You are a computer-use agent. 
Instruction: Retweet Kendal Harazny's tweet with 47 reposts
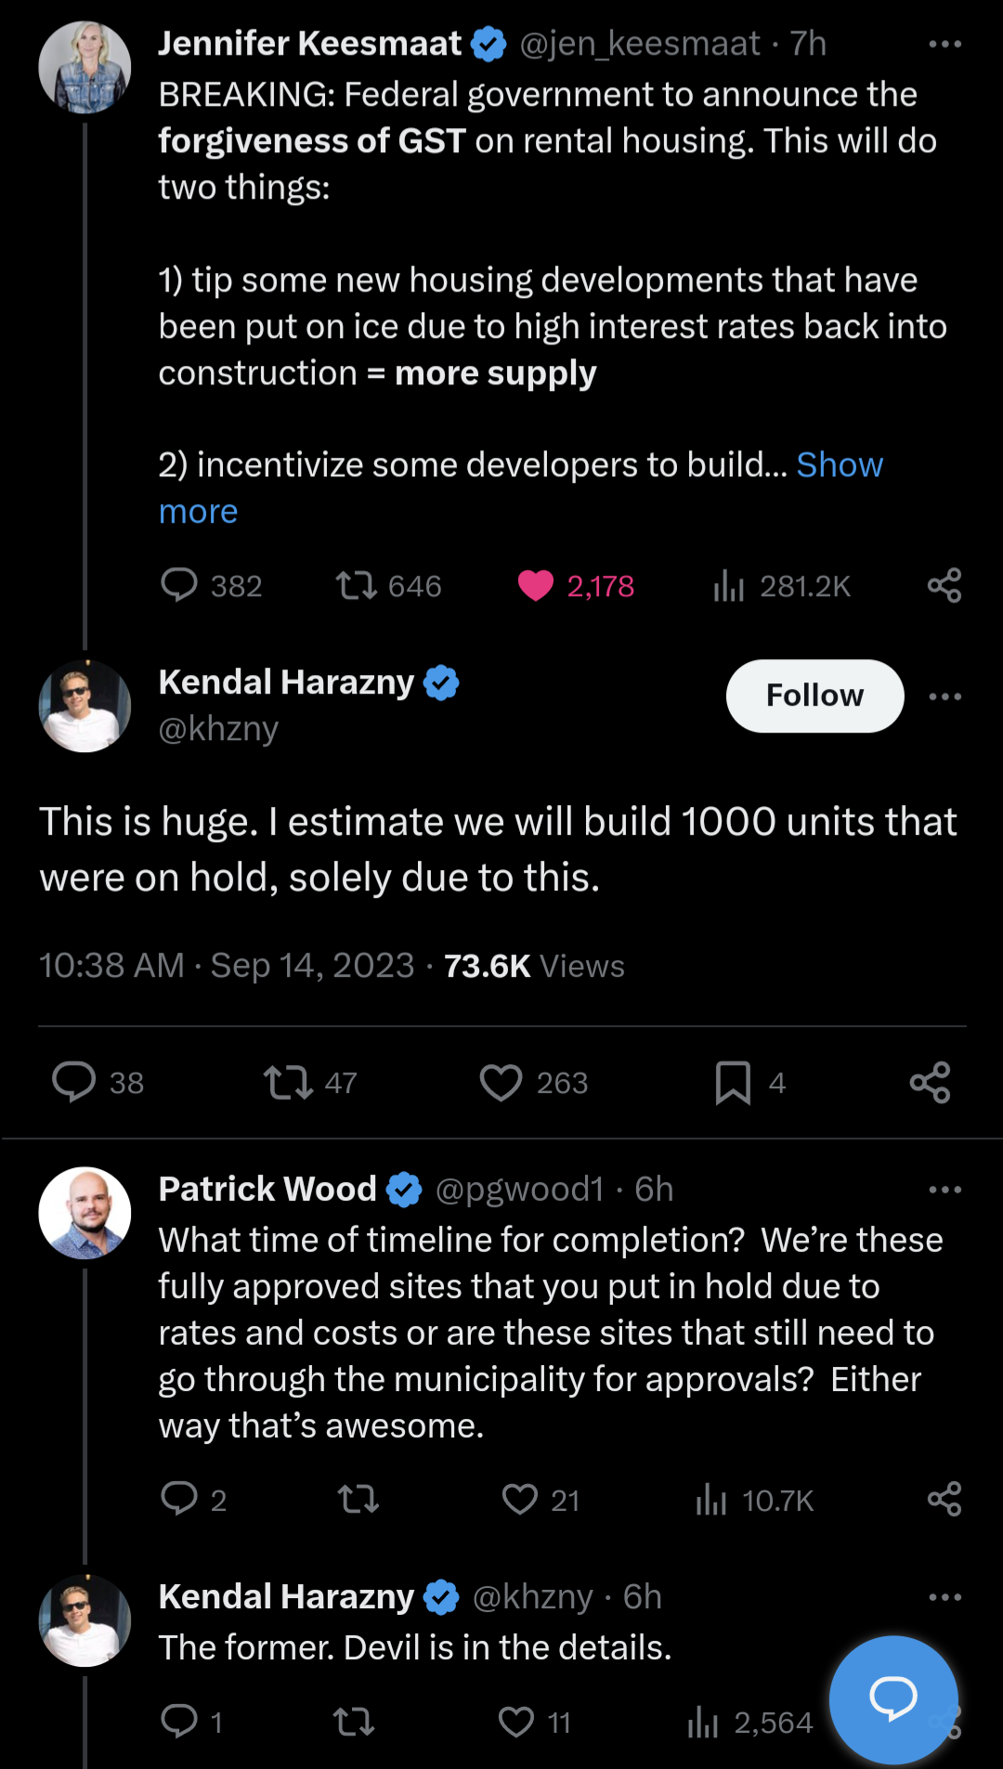tap(288, 1083)
